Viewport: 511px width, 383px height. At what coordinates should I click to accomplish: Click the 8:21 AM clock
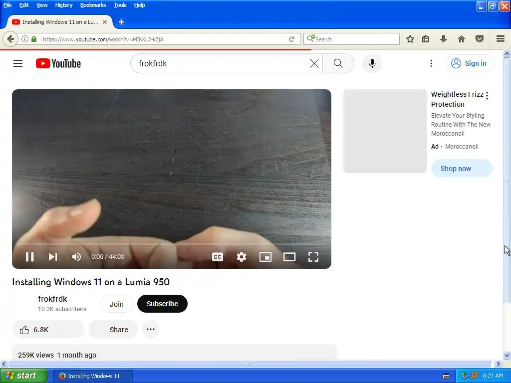click(x=493, y=376)
